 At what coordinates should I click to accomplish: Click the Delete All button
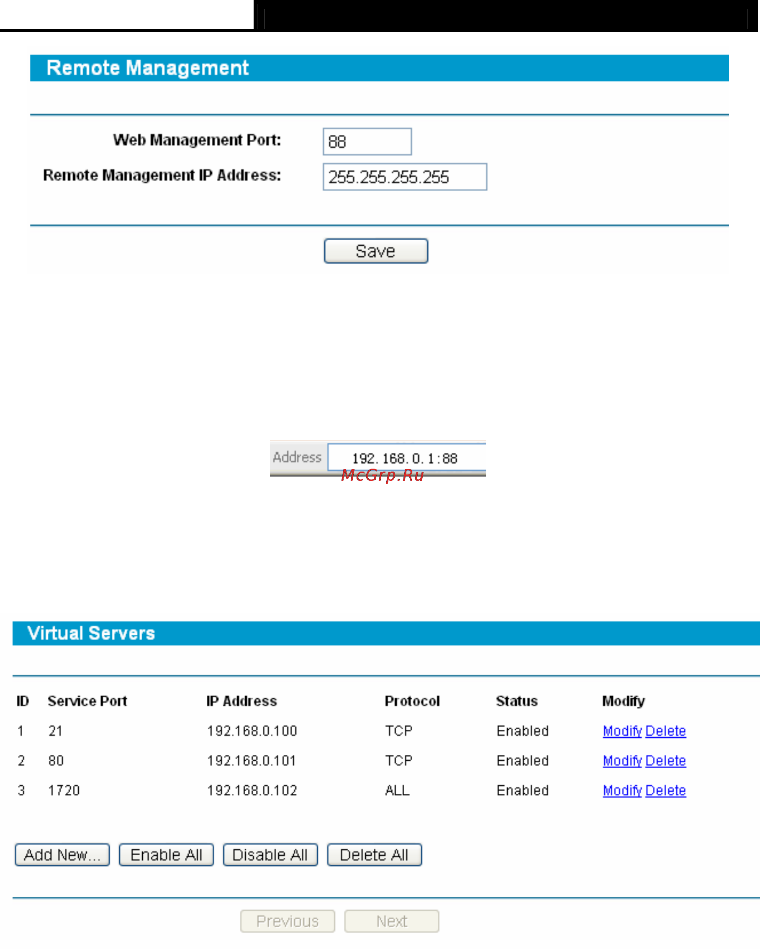click(374, 855)
